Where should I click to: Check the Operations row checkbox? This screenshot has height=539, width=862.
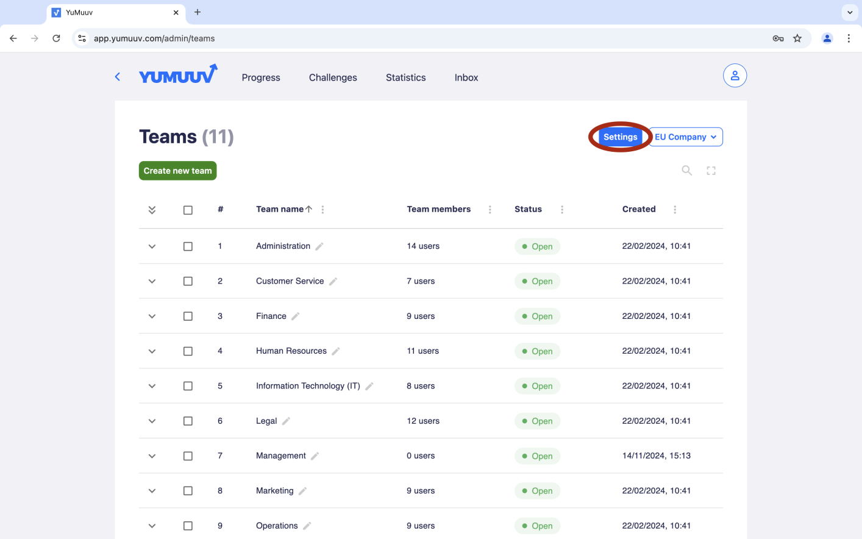[188, 526]
